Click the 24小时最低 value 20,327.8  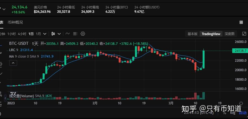(64, 12)
